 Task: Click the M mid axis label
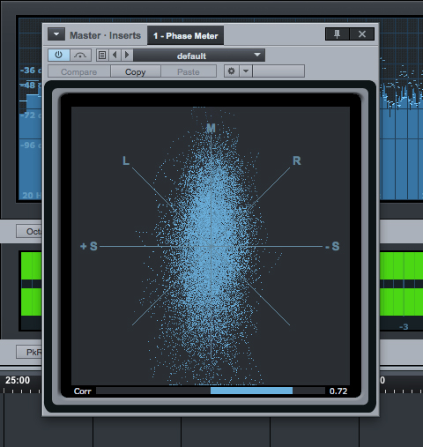click(211, 128)
